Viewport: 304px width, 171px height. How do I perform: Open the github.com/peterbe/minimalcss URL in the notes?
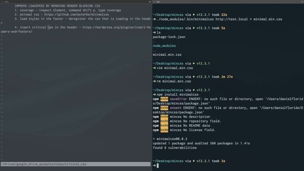point(76,15)
